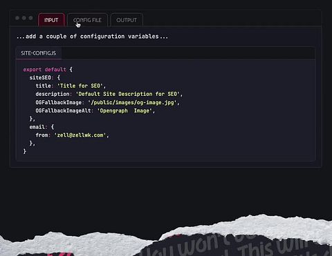Viewport: 332px width, 256px height.
Task: Click the OGFallbackImage path line
Action: [107, 102]
